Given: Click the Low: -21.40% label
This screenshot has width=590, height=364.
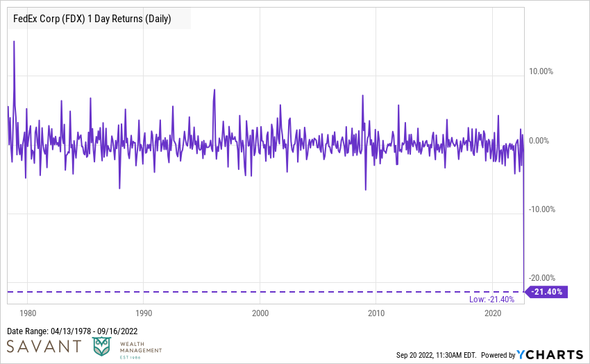Looking at the screenshot, I should click(491, 300).
